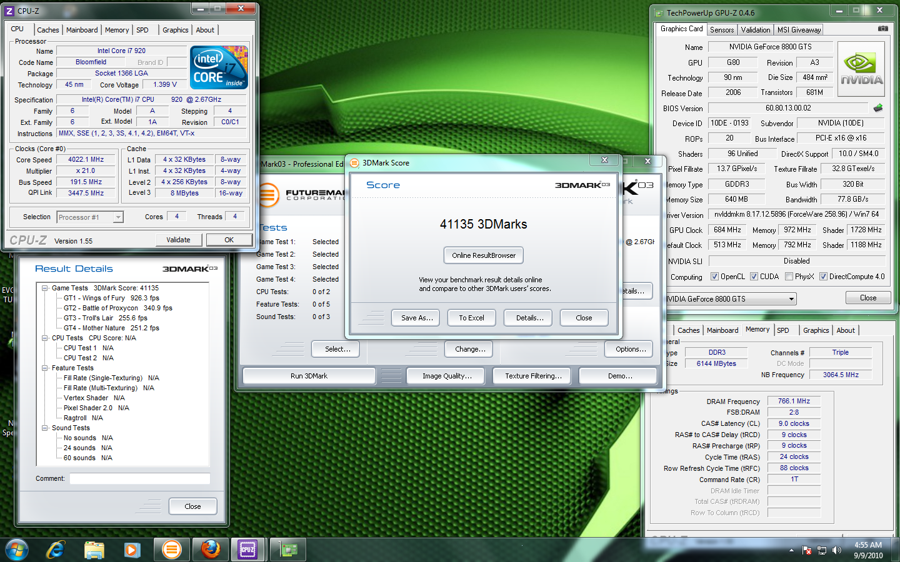Collapse the Game Tests tree node
Screen dimensions: 900x562
[x=45, y=288]
